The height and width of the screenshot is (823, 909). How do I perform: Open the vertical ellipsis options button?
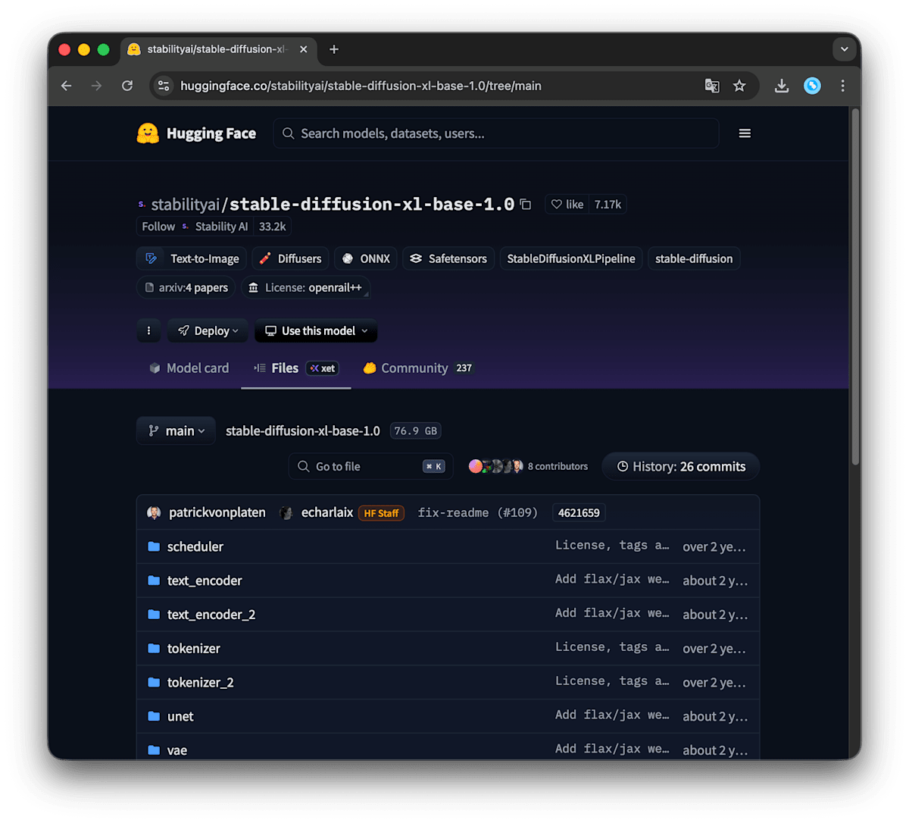149,331
